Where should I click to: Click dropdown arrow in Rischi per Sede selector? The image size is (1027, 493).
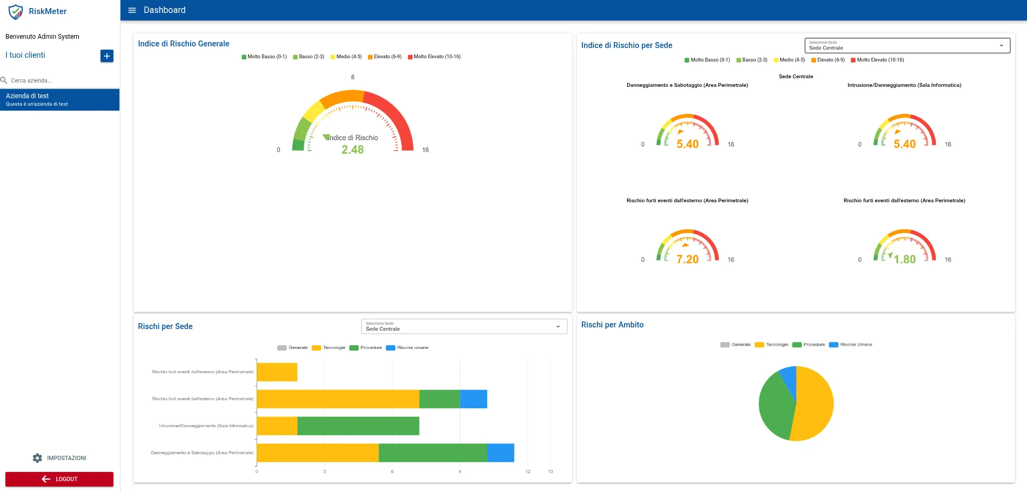pyautogui.click(x=558, y=327)
